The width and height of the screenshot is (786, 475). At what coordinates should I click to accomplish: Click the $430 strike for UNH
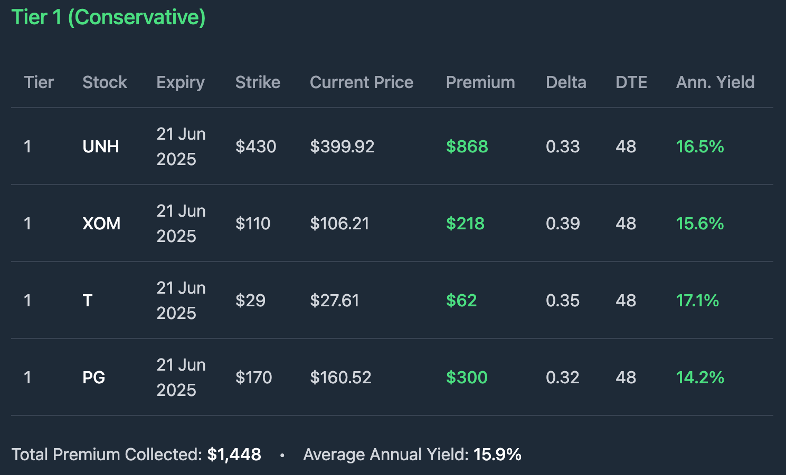coord(256,147)
